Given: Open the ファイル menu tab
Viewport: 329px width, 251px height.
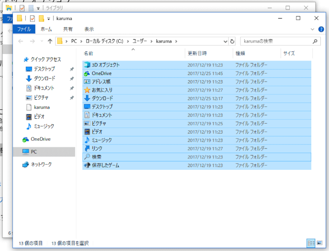Looking at the screenshot, I should [x=24, y=29].
